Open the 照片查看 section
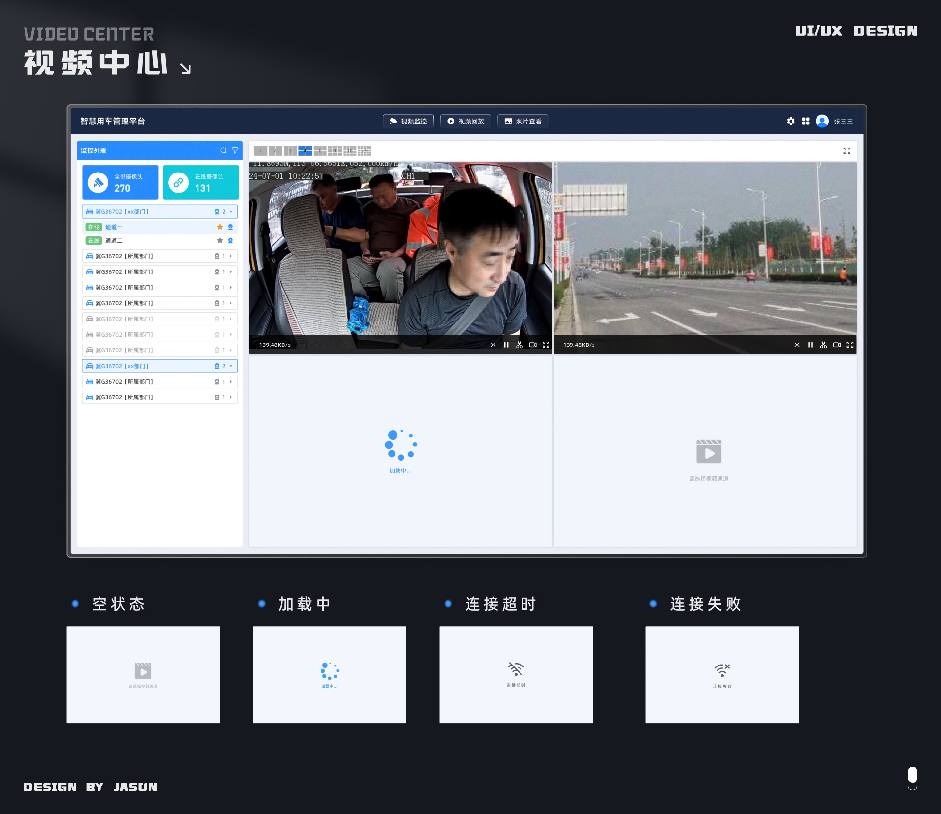941x814 pixels. (523, 121)
